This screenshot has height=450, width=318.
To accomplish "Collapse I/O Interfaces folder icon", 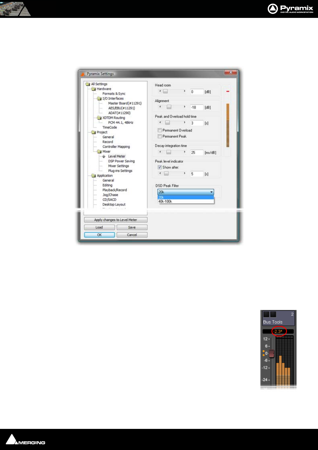I will [99, 98].
